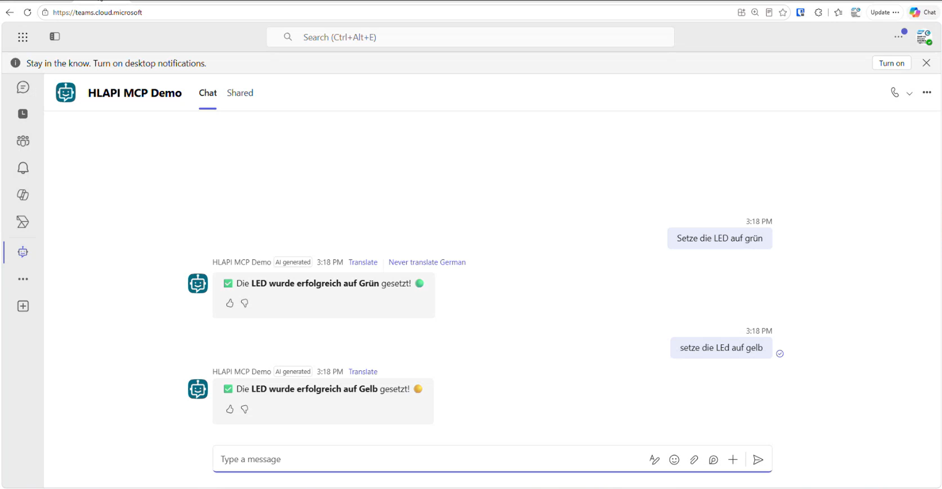Click the 'Setze die LED auf grün' message
The image size is (942, 489).
(x=720, y=239)
